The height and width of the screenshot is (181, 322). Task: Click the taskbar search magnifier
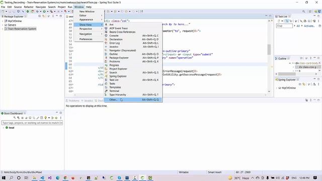point(11,177)
